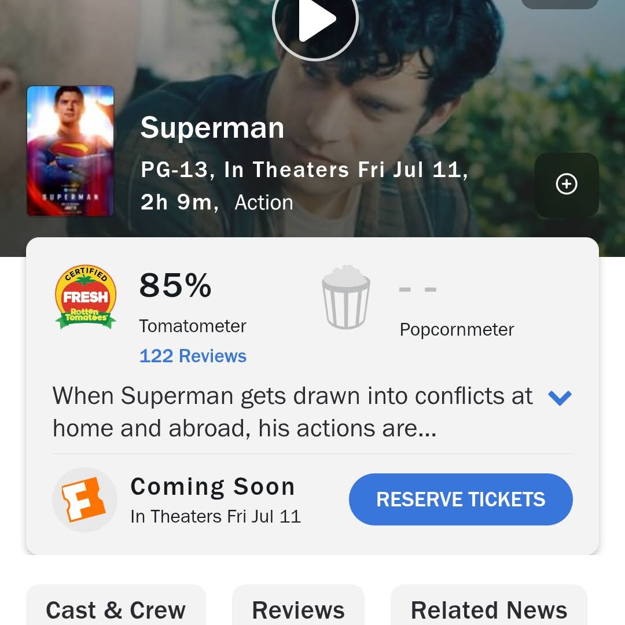Tap the Certified Fresh tomato badge
This screenshot has width=625, height=625.
point(86,298)
